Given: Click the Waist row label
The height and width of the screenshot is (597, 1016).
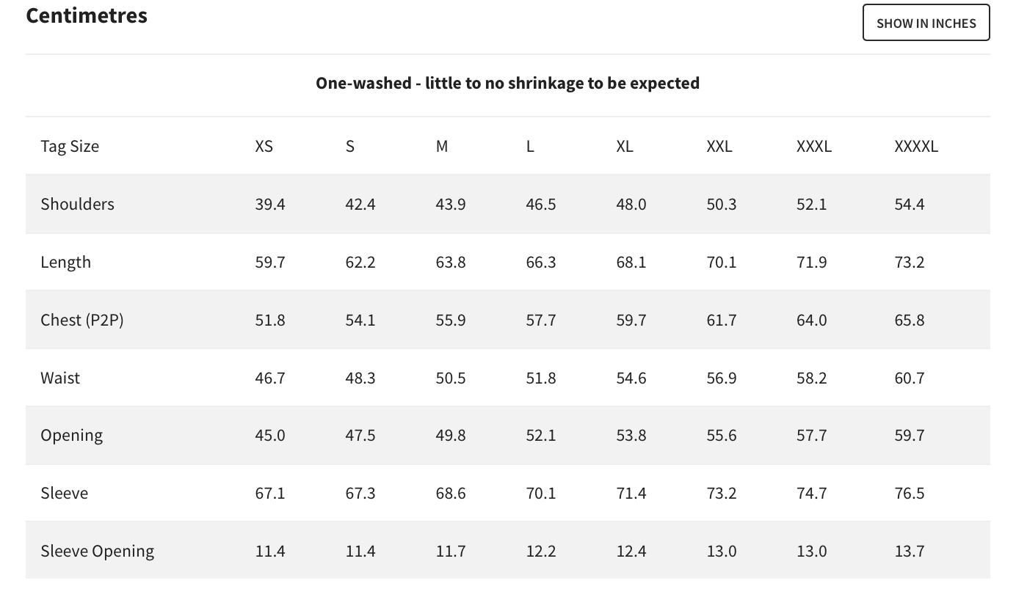Looking at the screenshot, I should click(60, 378).
